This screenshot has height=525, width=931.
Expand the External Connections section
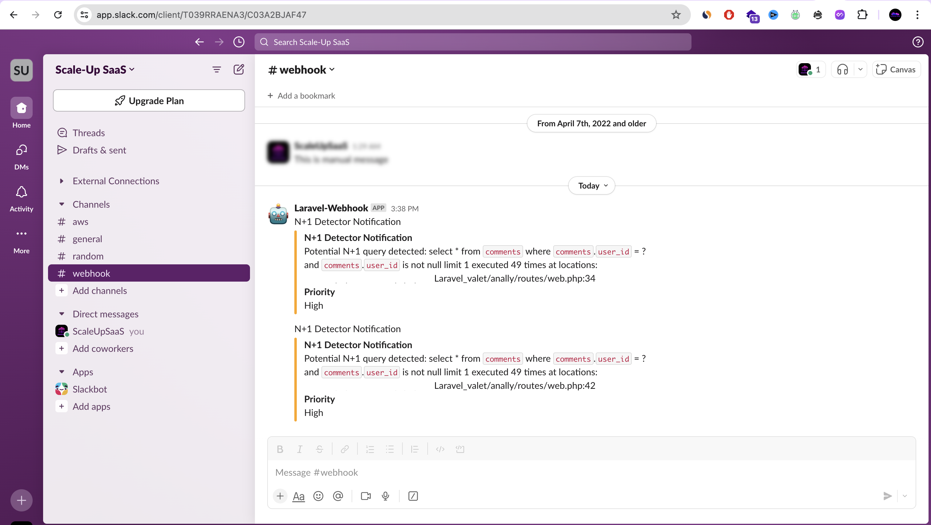click(x=62, y=181)
